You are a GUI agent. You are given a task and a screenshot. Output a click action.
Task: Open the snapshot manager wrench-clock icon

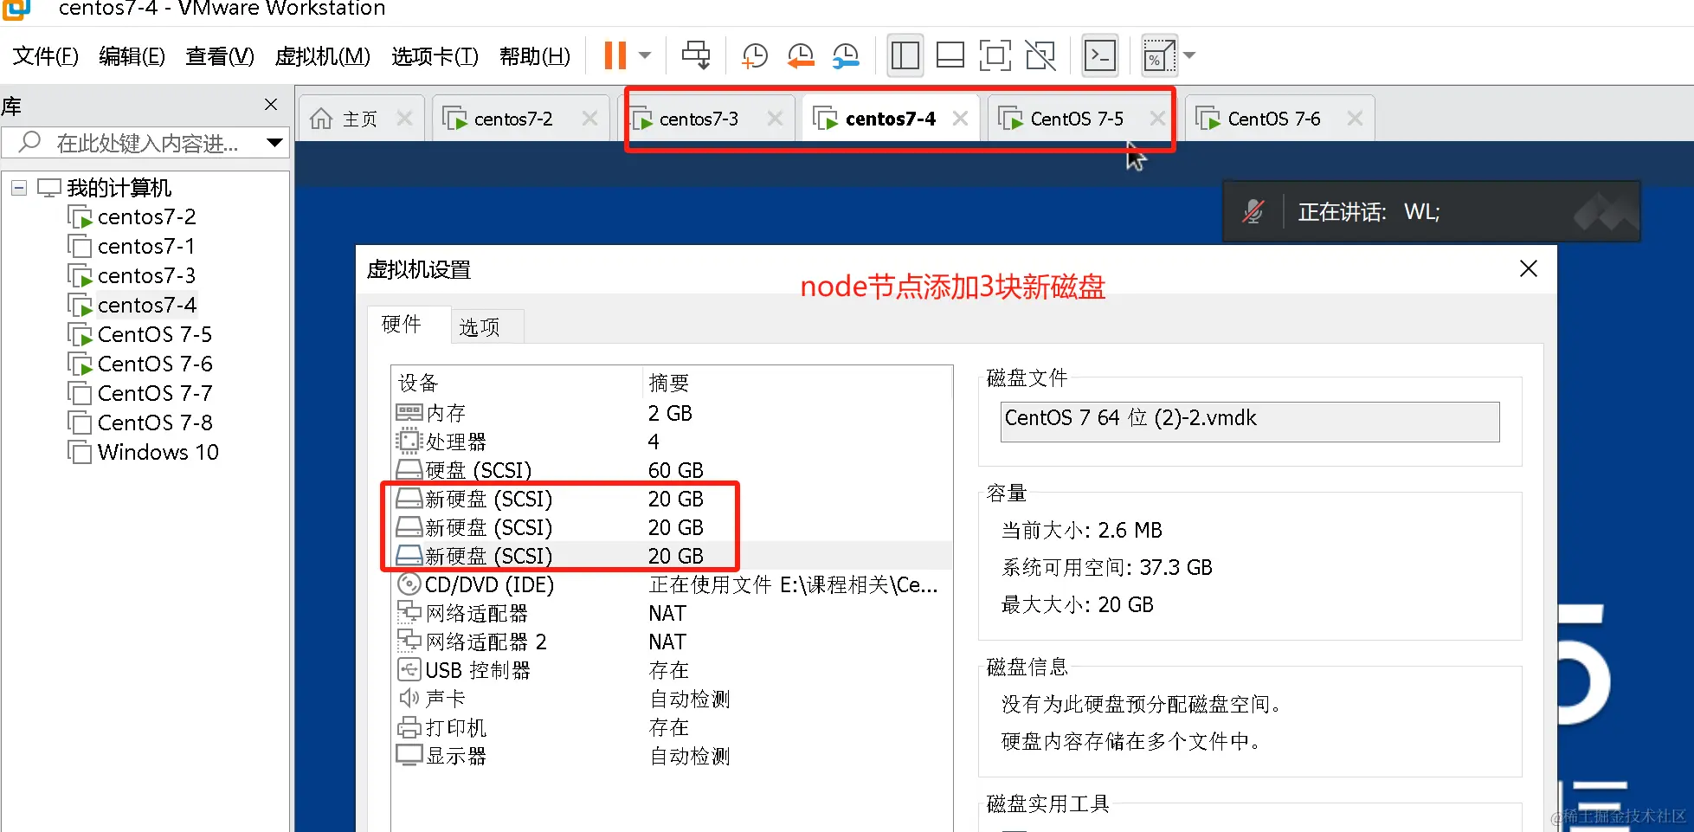click(x=846, y=55)
